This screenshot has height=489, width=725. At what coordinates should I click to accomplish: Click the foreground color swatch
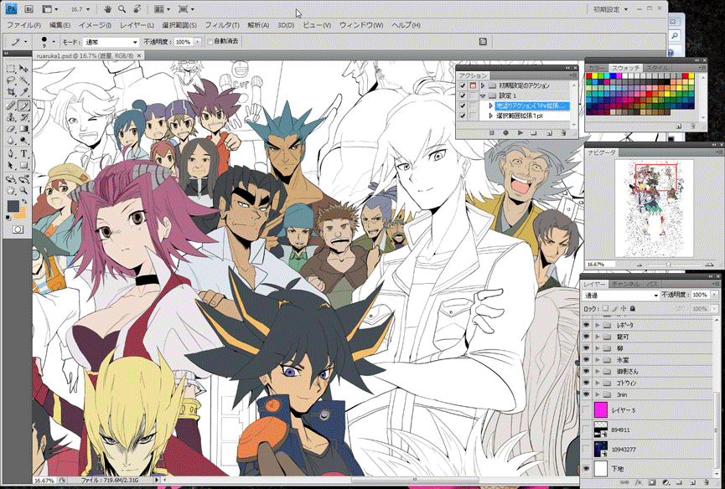[14, 206]
